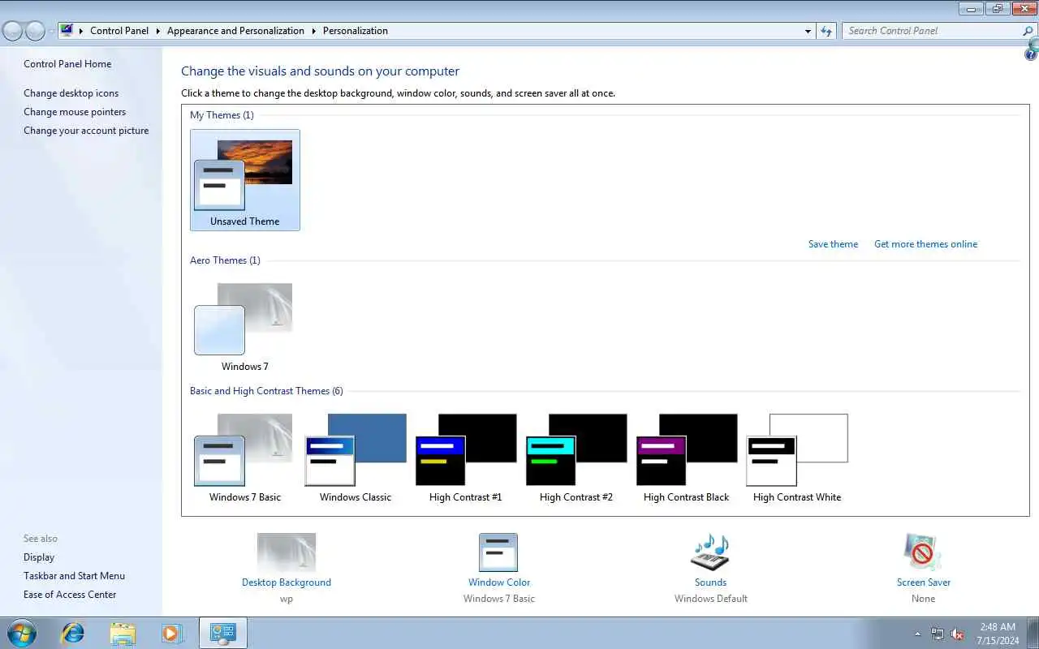Click the Control Panel icon in address bar

(67, 31)
